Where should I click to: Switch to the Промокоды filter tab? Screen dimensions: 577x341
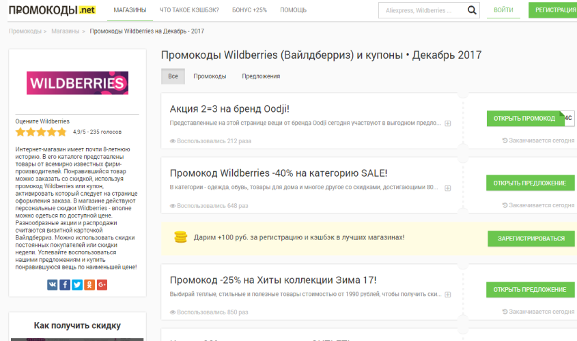click(x=210, y=76)
